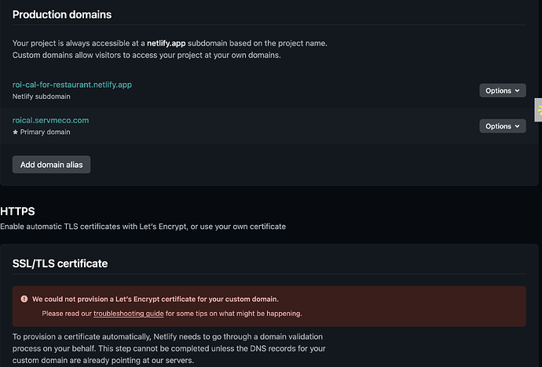Screen dimensions: 542x367
Task: Click the Netlify subdomain label
Action: (41, 96)
